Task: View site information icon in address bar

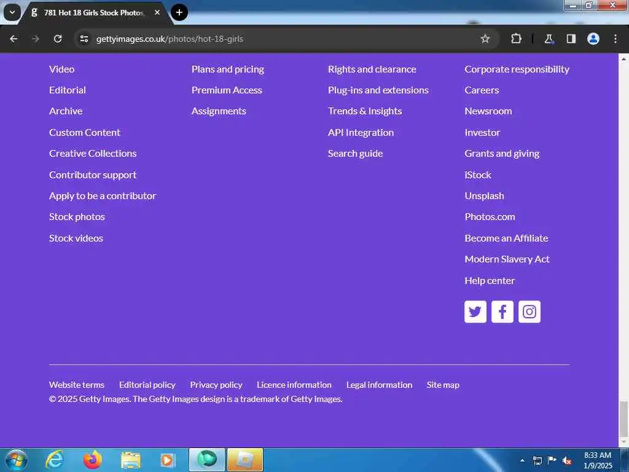Action: 84,39
